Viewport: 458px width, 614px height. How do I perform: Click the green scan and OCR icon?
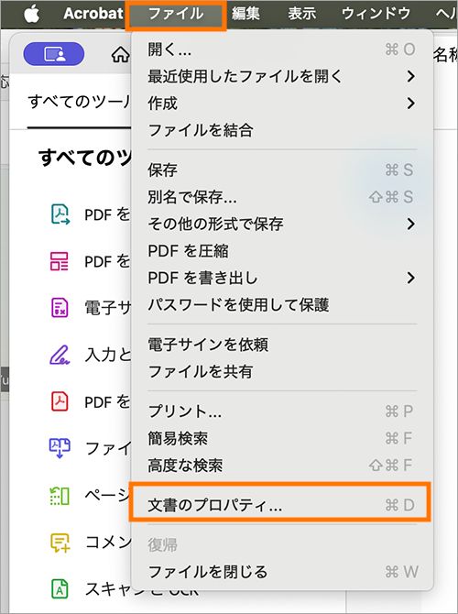click(60, 588)
